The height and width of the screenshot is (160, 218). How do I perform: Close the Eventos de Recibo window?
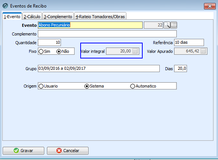pyautogui.click(x=210, y=6)
